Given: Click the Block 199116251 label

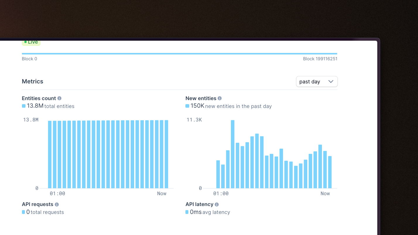Looking at the screenshot, I should pos(320,59).
